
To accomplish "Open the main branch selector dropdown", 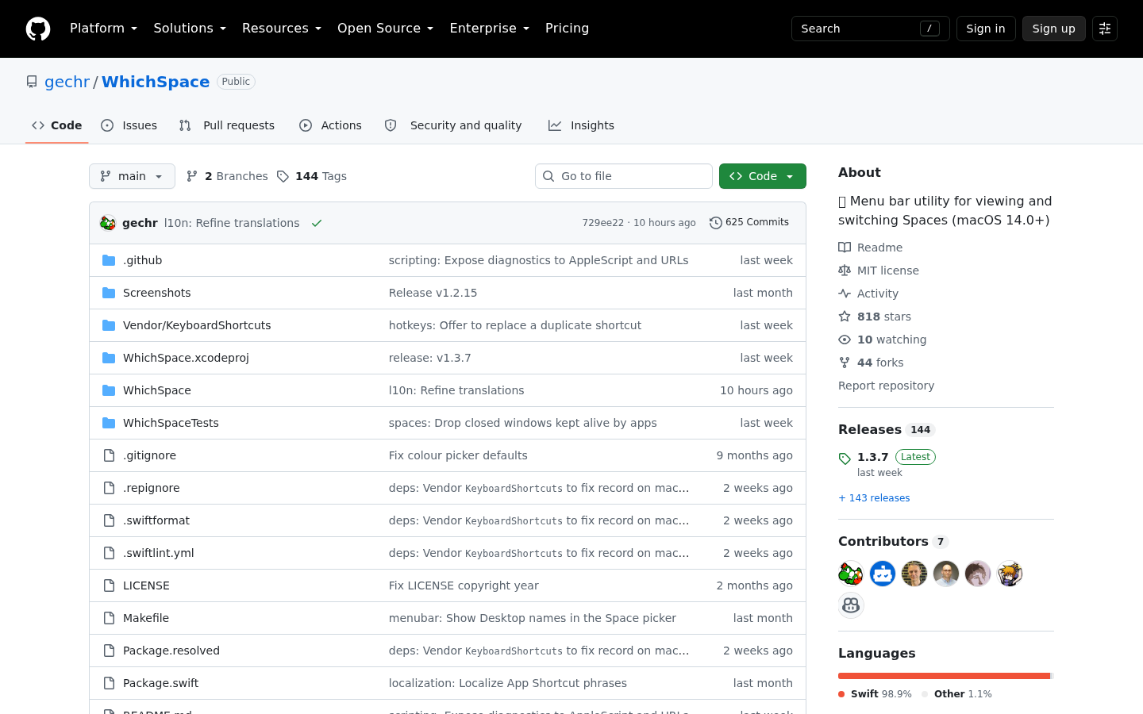I will 132,176.
